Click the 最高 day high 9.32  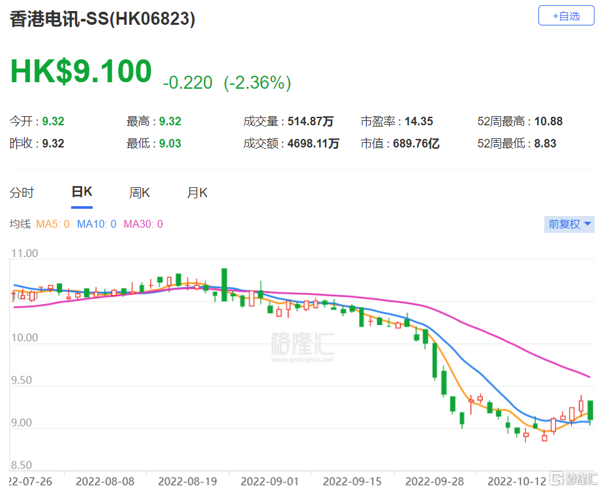click(x=170, y=121)
